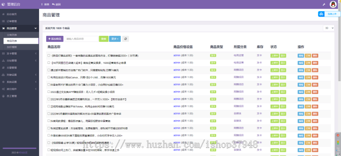341x156 pixels.
Task: Click the green 搜索 button
Action: 104,39
